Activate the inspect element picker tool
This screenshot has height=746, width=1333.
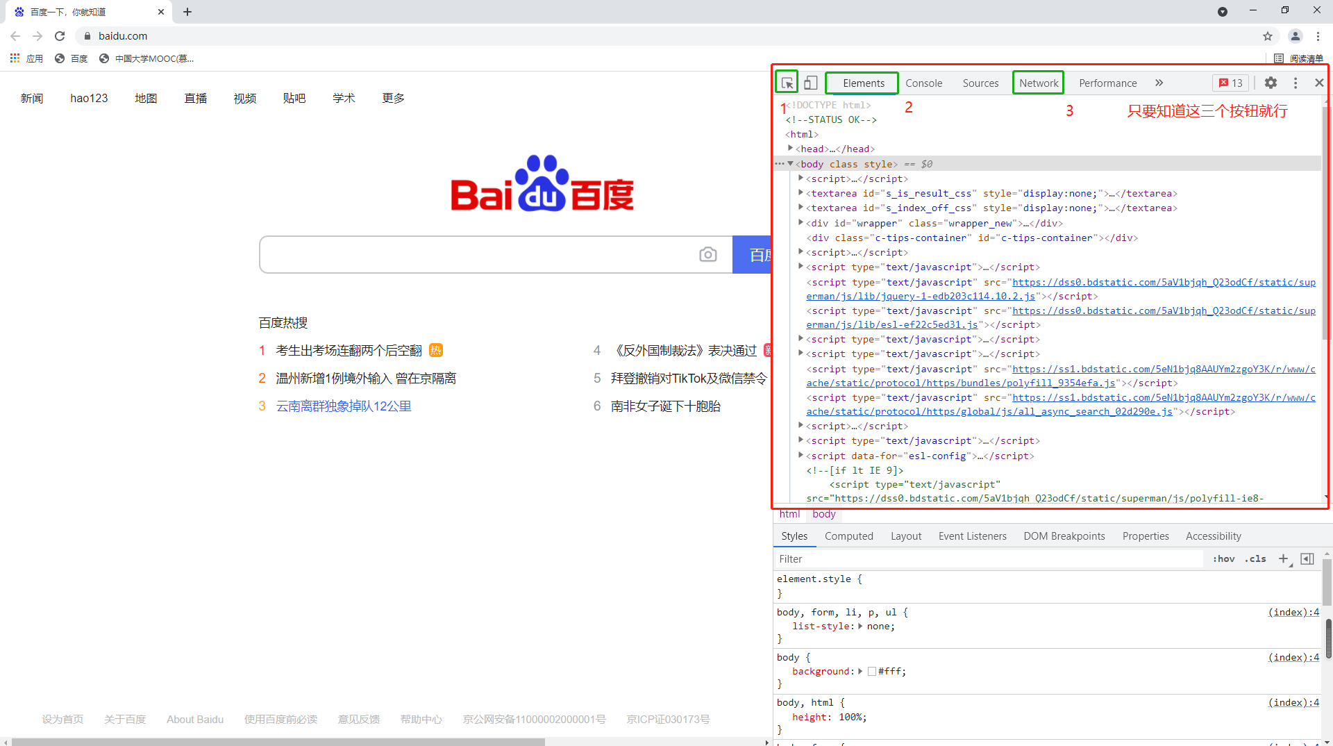click(787, 83)
